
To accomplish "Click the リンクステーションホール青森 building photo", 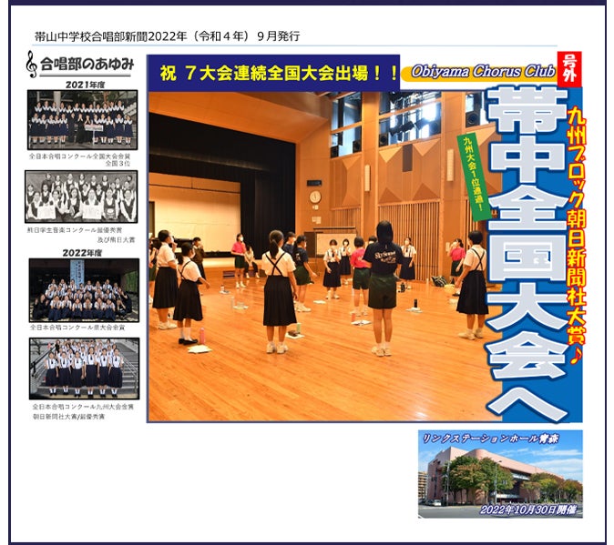I will point(500,474).
